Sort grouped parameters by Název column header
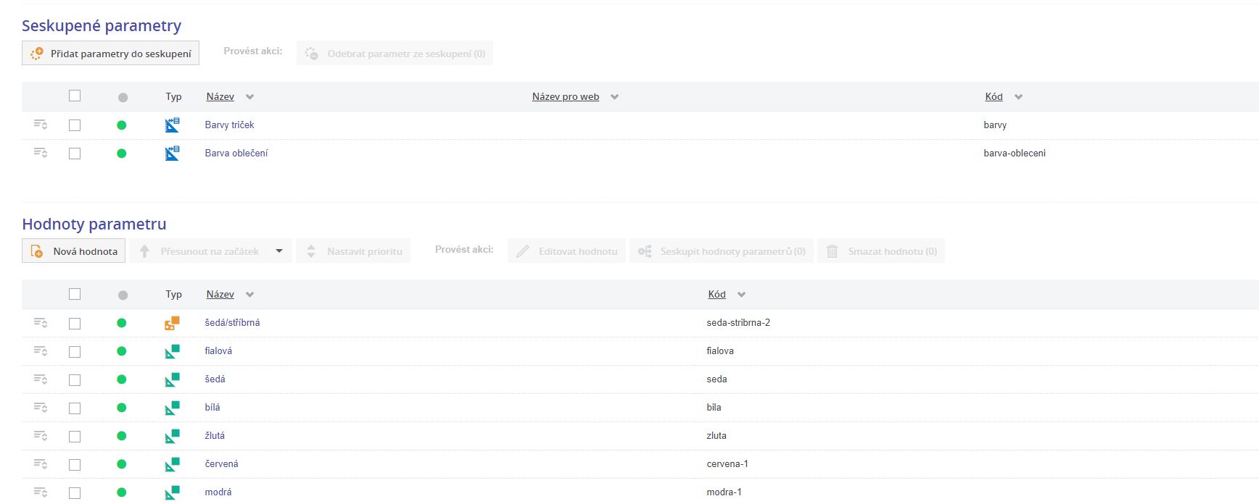Image resolution: width=1259 pixels, height=504 pixels. (220, 96)
